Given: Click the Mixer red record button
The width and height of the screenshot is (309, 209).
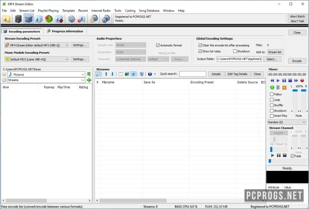Looking at the screenshot, I should coord(302,80).
